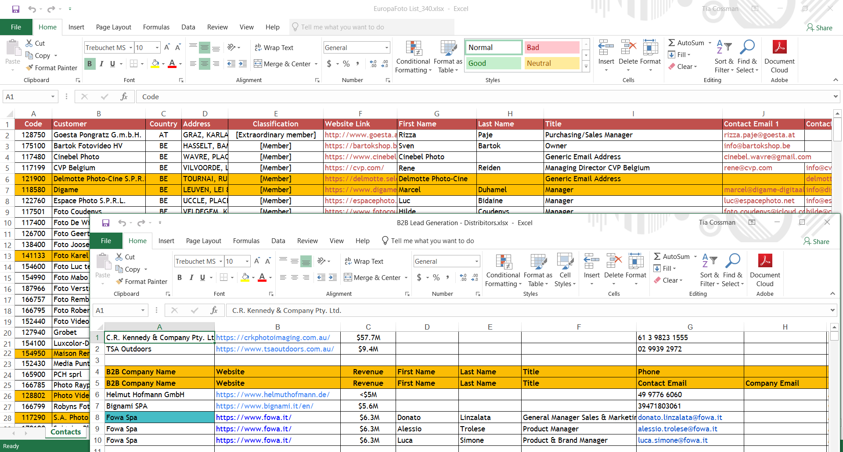Image resolution: width=843 pixels, height=452 pixels.
Task: Open the crkphotoimaging.com.au link
Action: (x=273, y=337)
